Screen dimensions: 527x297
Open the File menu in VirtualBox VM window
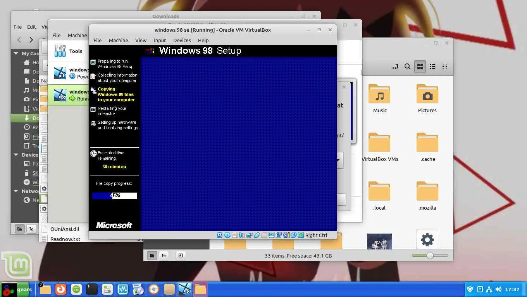tap(97, 40)
